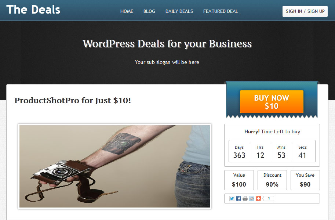
Task: Go to the Blog page
Action: pyautogui.click(x=149, y=11)
